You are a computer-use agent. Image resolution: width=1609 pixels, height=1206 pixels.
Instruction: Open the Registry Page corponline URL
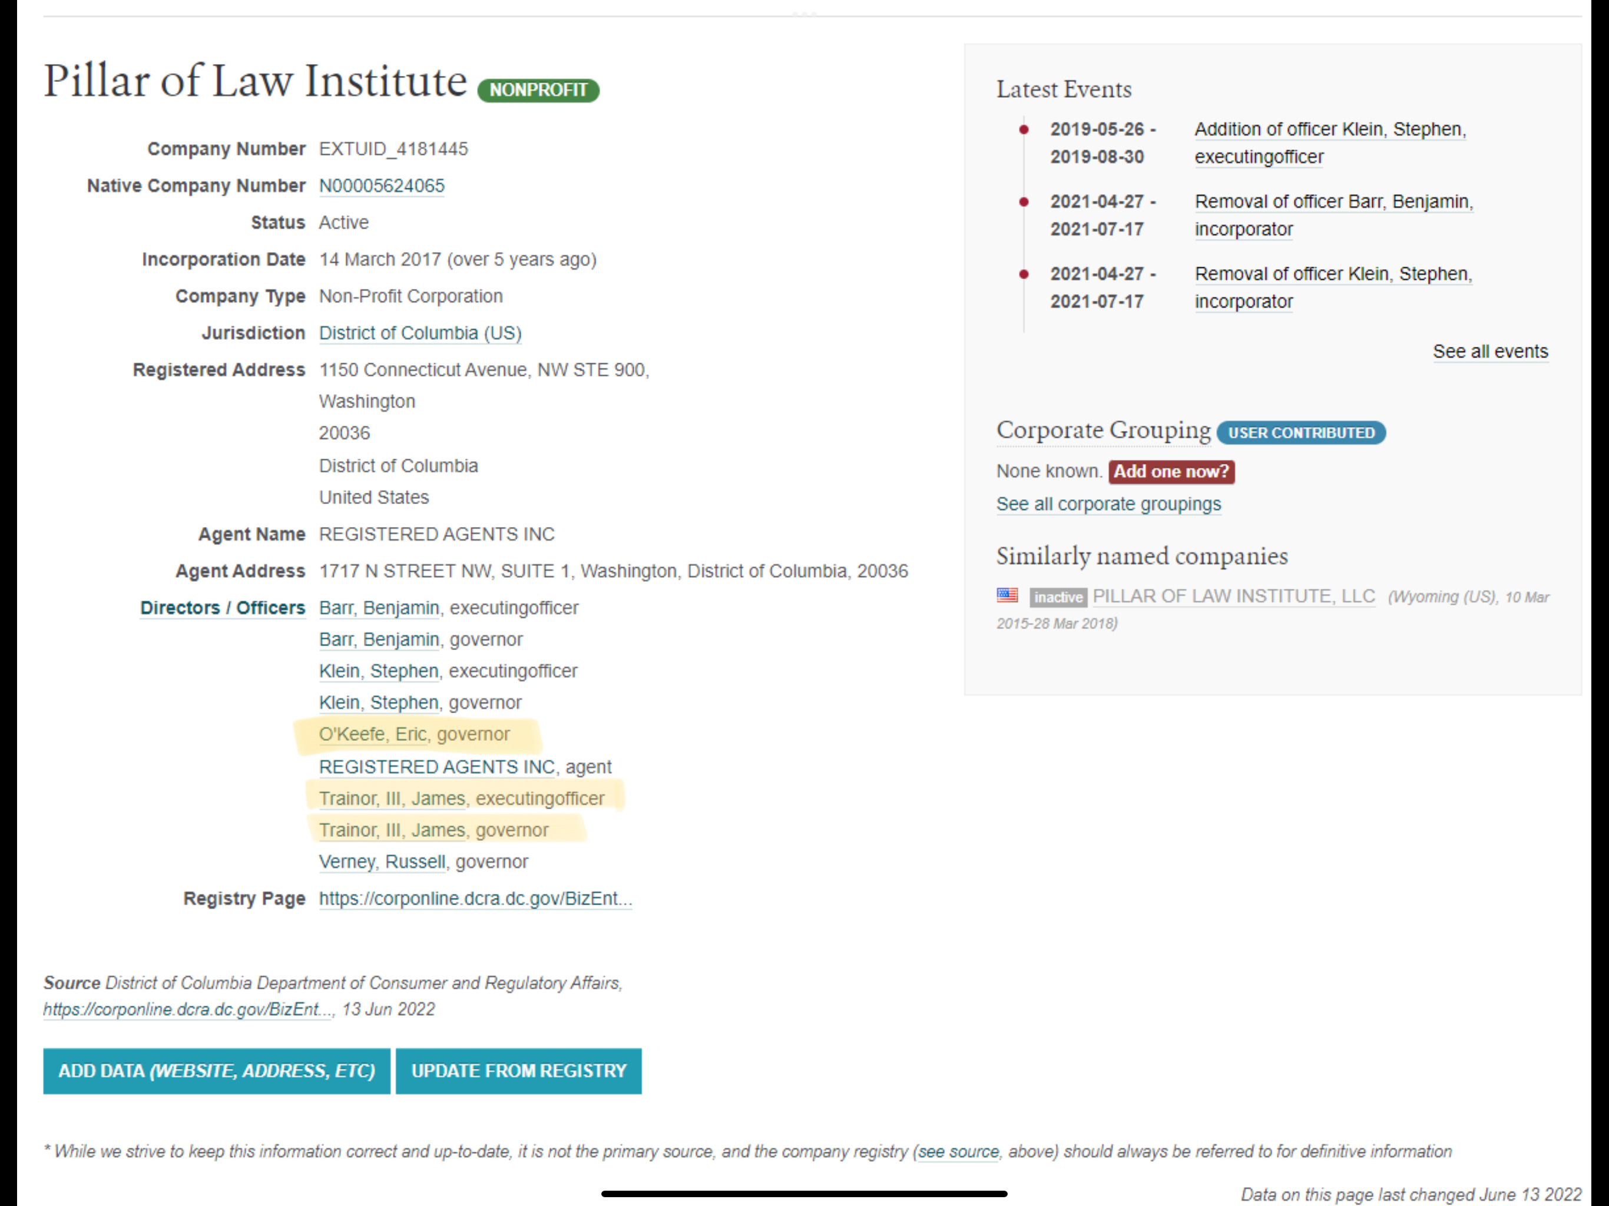(476, 899)
